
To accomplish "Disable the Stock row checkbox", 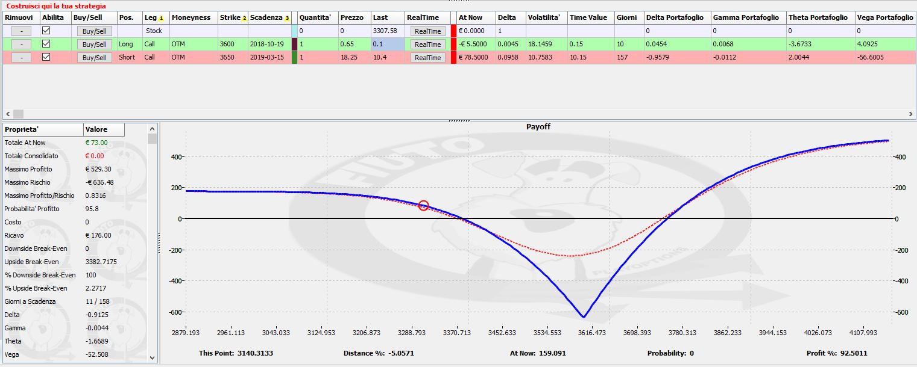I will pyautogui.click(x=46, y=30).
